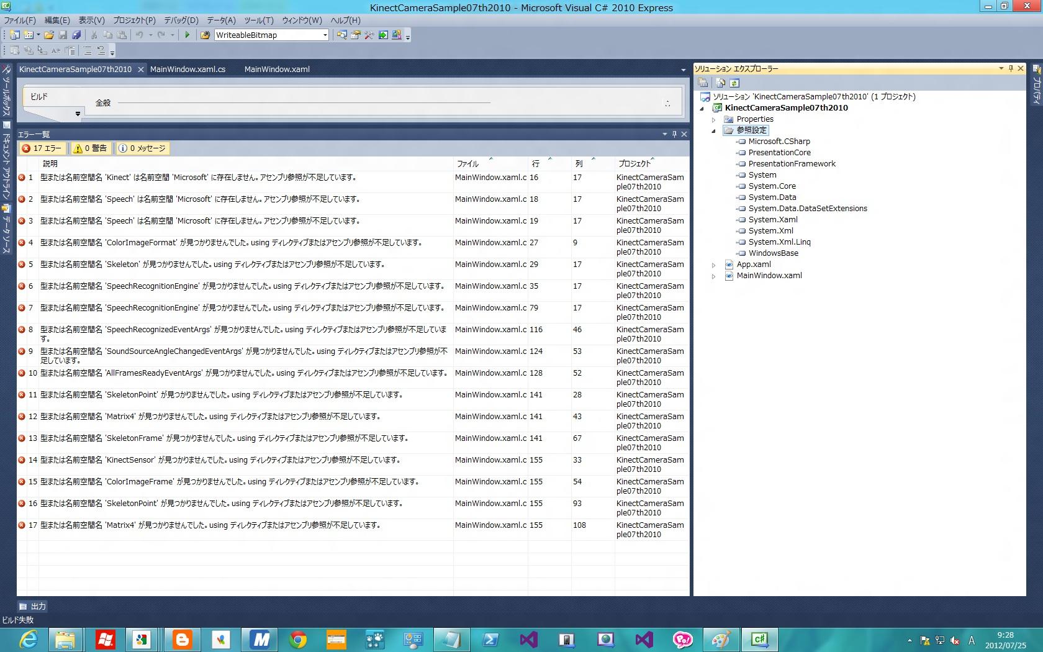Open the Toolbox hammer-wrench icon
The height and width of the screenshot is (652, 1043).
click(369, 35)
